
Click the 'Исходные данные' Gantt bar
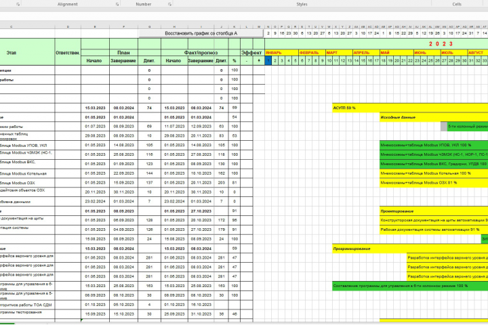pyautogui.click(x=434, y=117)
